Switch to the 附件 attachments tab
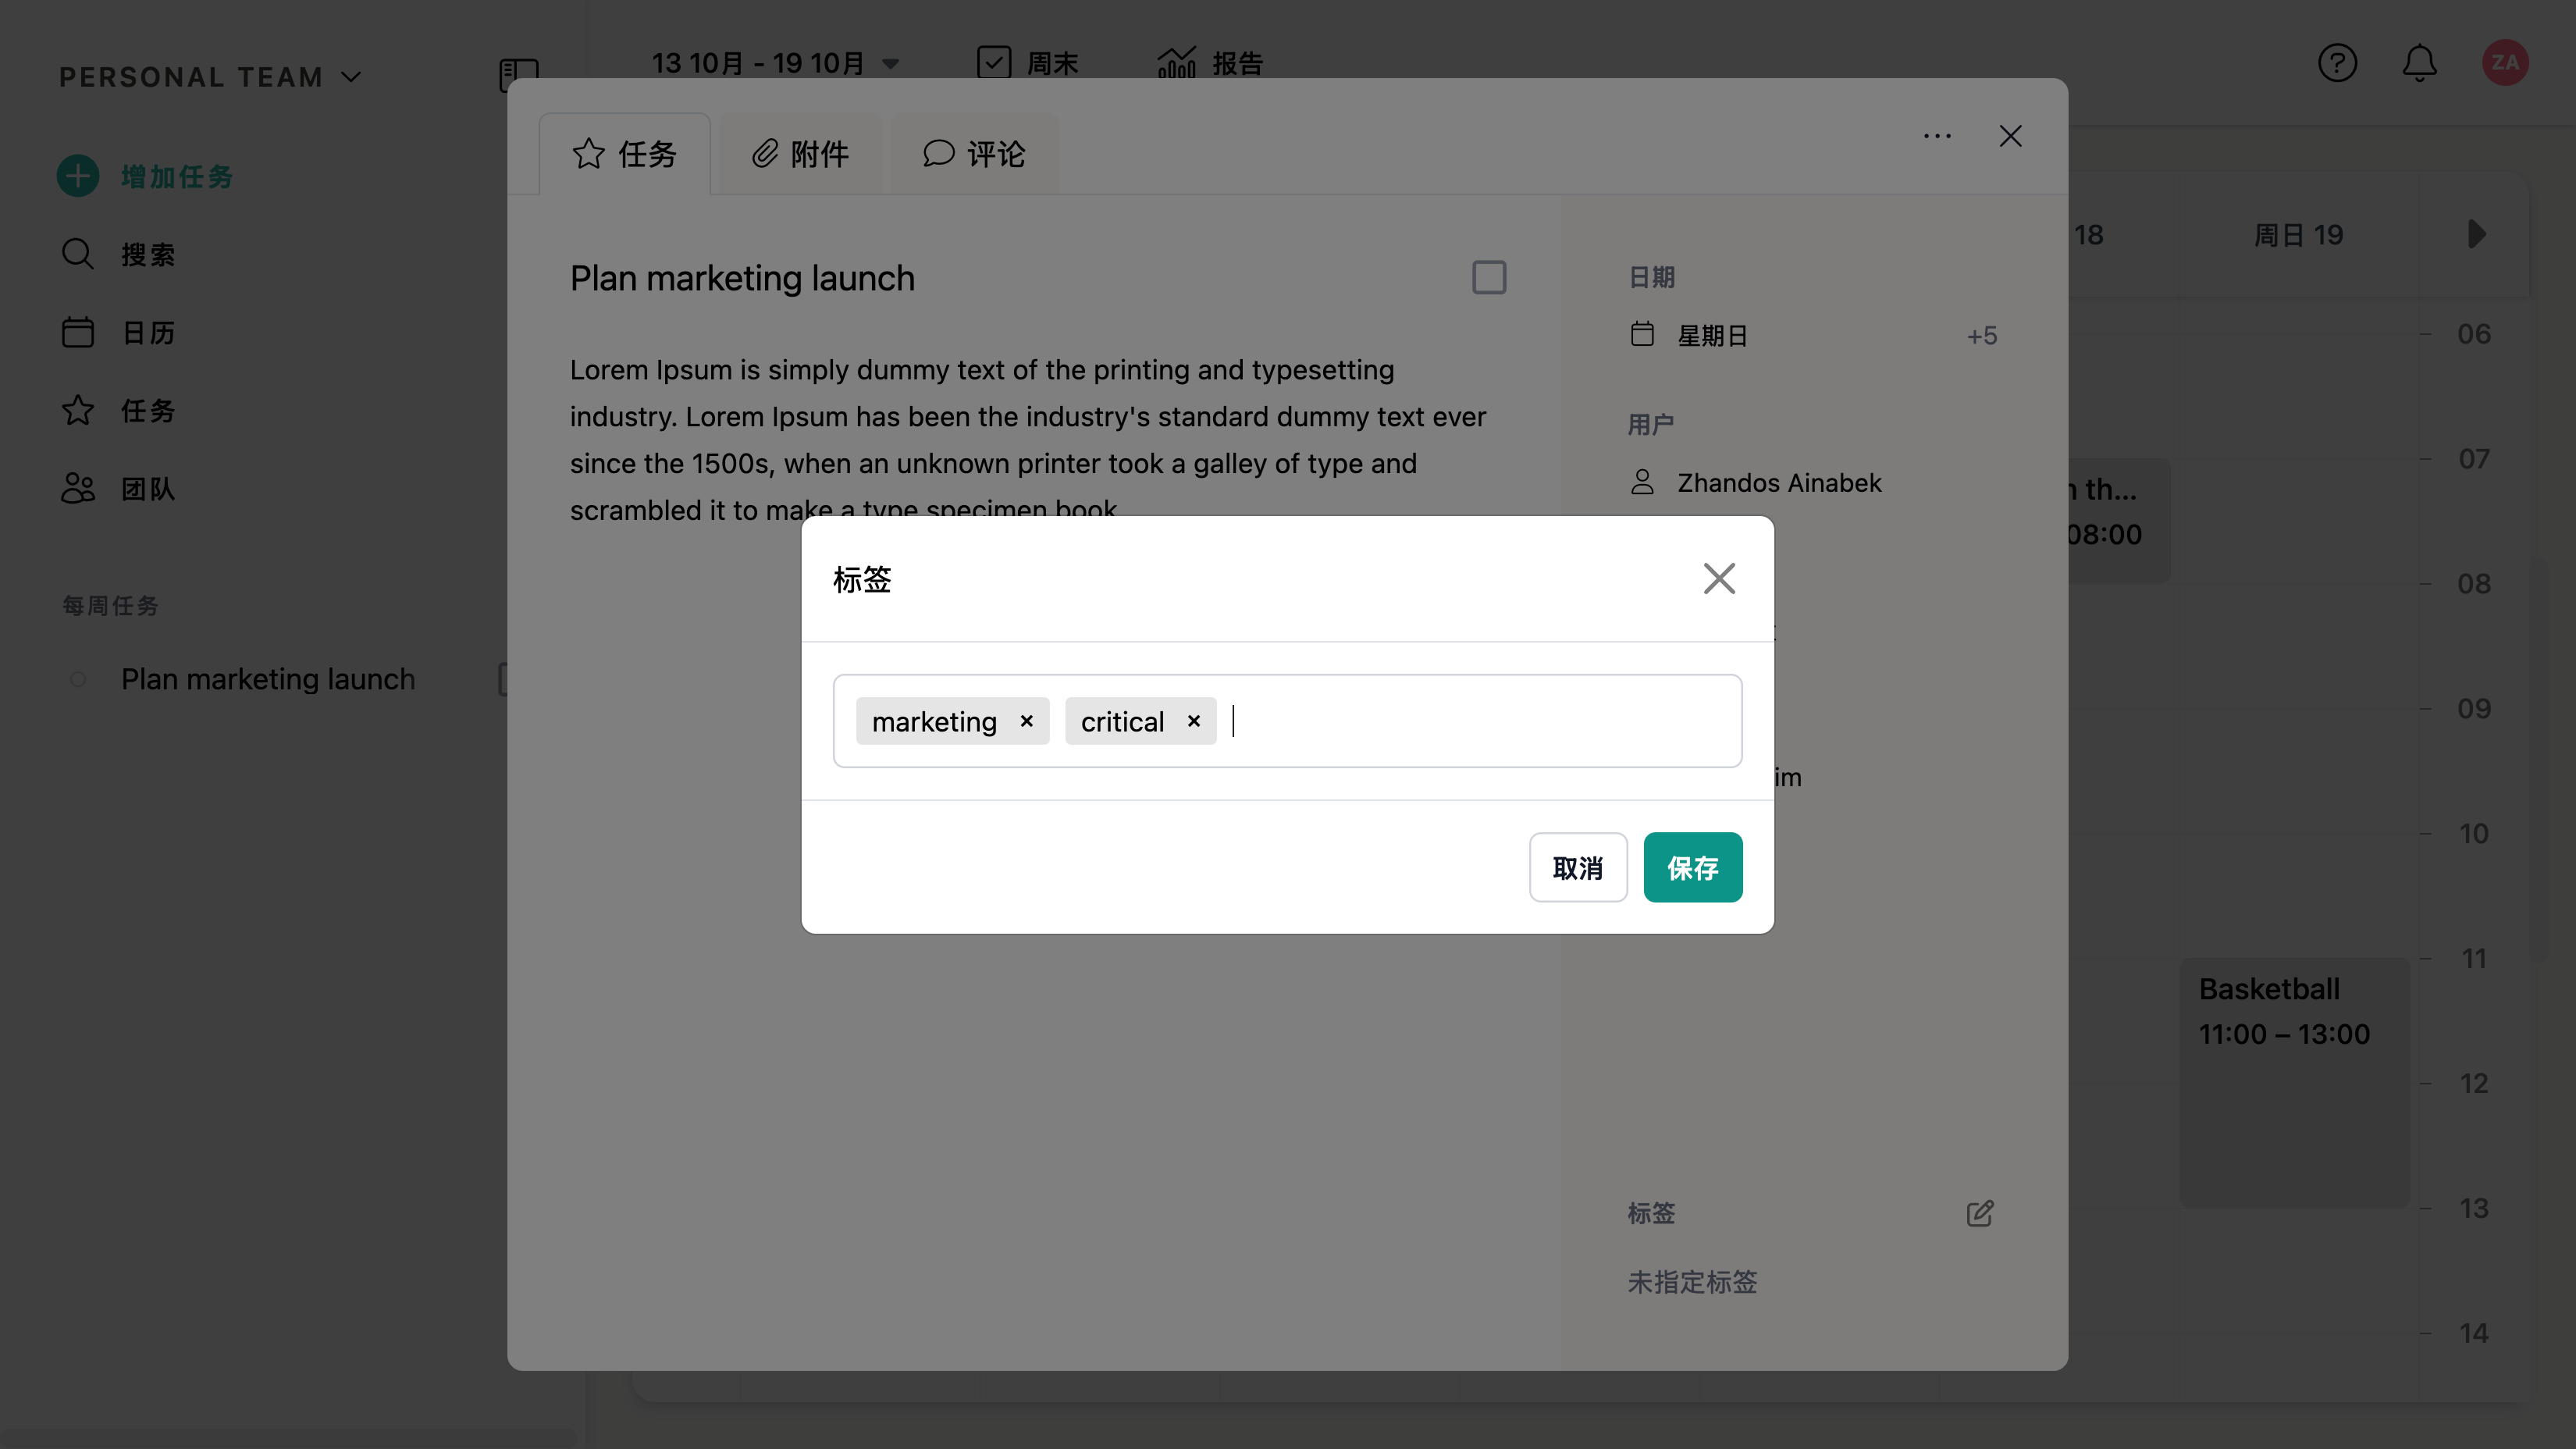The width and height of the screenshot is (2576, 1449). [x=800, y=154]
